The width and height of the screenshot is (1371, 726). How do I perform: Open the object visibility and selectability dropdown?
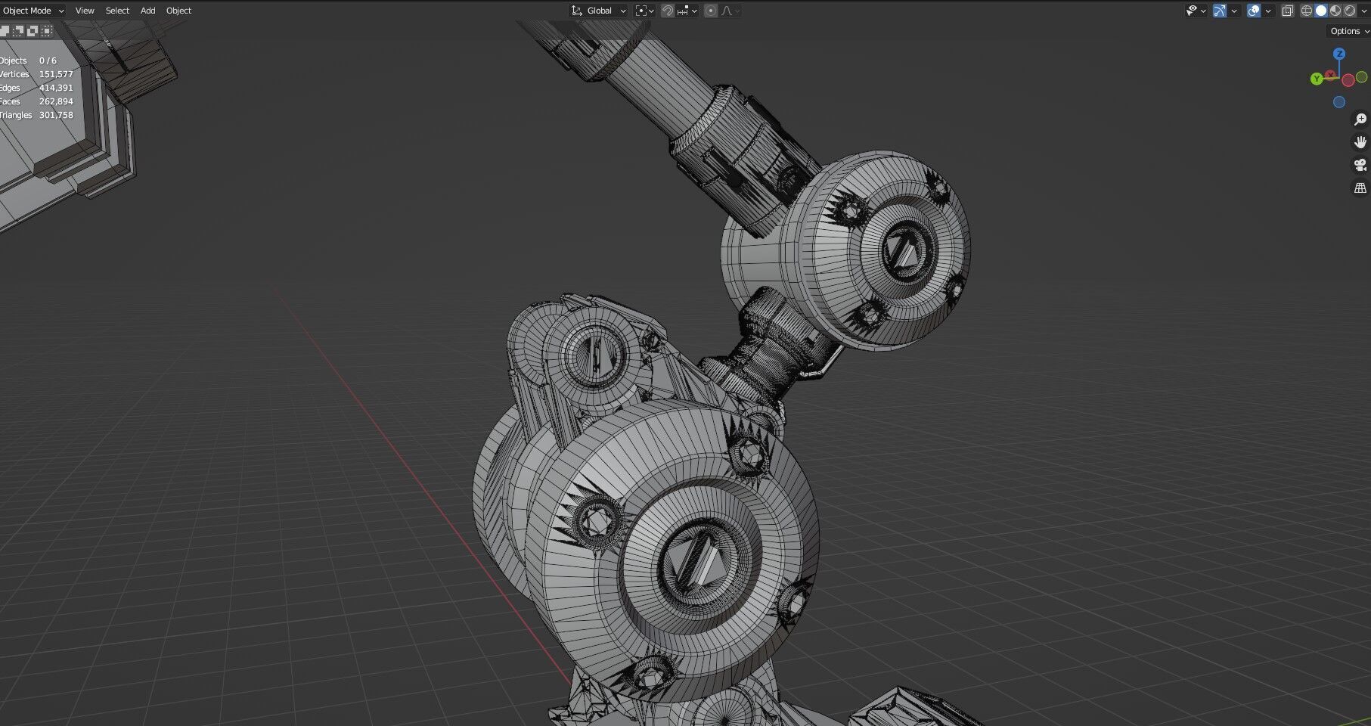[1196, 11]
